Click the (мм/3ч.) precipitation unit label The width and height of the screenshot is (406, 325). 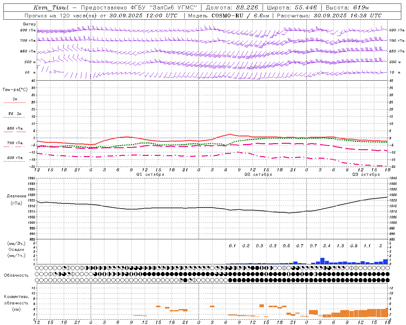click(16, 243)
